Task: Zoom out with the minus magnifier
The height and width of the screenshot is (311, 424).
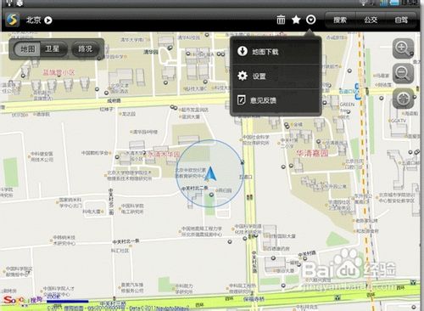Action: pyautogui.click(x=403, y=73)
